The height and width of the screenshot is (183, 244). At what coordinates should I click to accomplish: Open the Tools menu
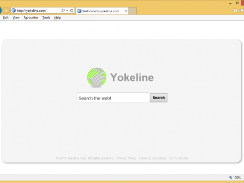pyautogui.click(x=46, y=18)
